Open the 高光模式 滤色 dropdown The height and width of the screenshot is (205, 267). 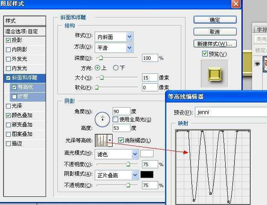point(116,154)
